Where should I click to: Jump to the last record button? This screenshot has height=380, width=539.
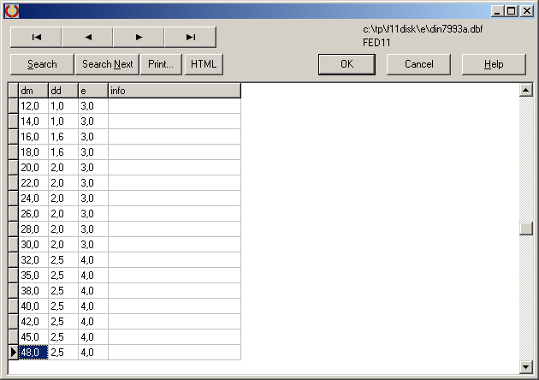(x=190, y=37)
